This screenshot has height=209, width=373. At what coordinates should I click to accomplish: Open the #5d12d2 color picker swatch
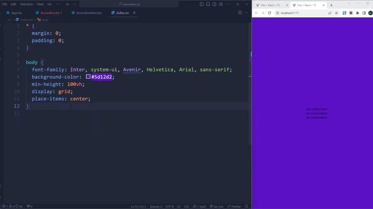[x=88, y=77]
